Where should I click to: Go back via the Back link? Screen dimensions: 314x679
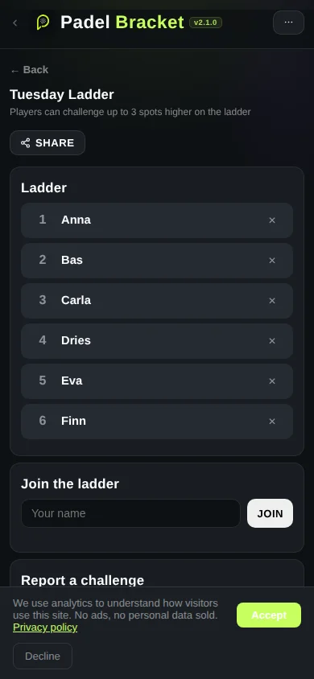[29, 70]
